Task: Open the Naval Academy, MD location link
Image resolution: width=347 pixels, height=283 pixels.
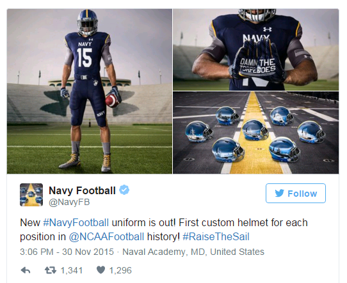Action: point(193,252)
